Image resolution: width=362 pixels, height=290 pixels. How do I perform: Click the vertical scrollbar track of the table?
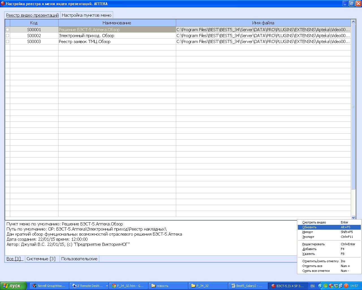tap(353, 142)
